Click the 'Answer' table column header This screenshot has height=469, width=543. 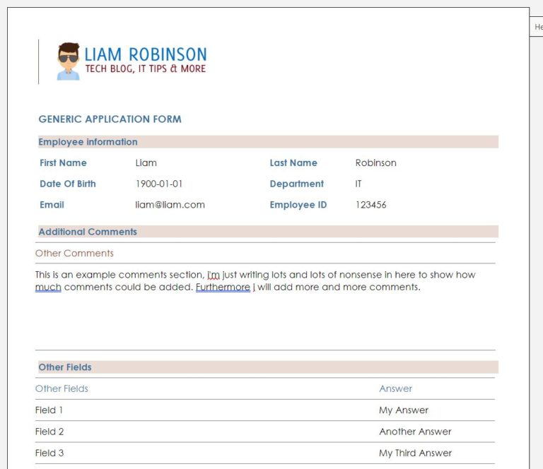tap(395, 388)
